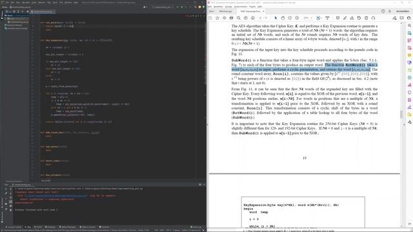
Task: Open the Python Packages tool window tab
Action: click(x=67, y=227)
